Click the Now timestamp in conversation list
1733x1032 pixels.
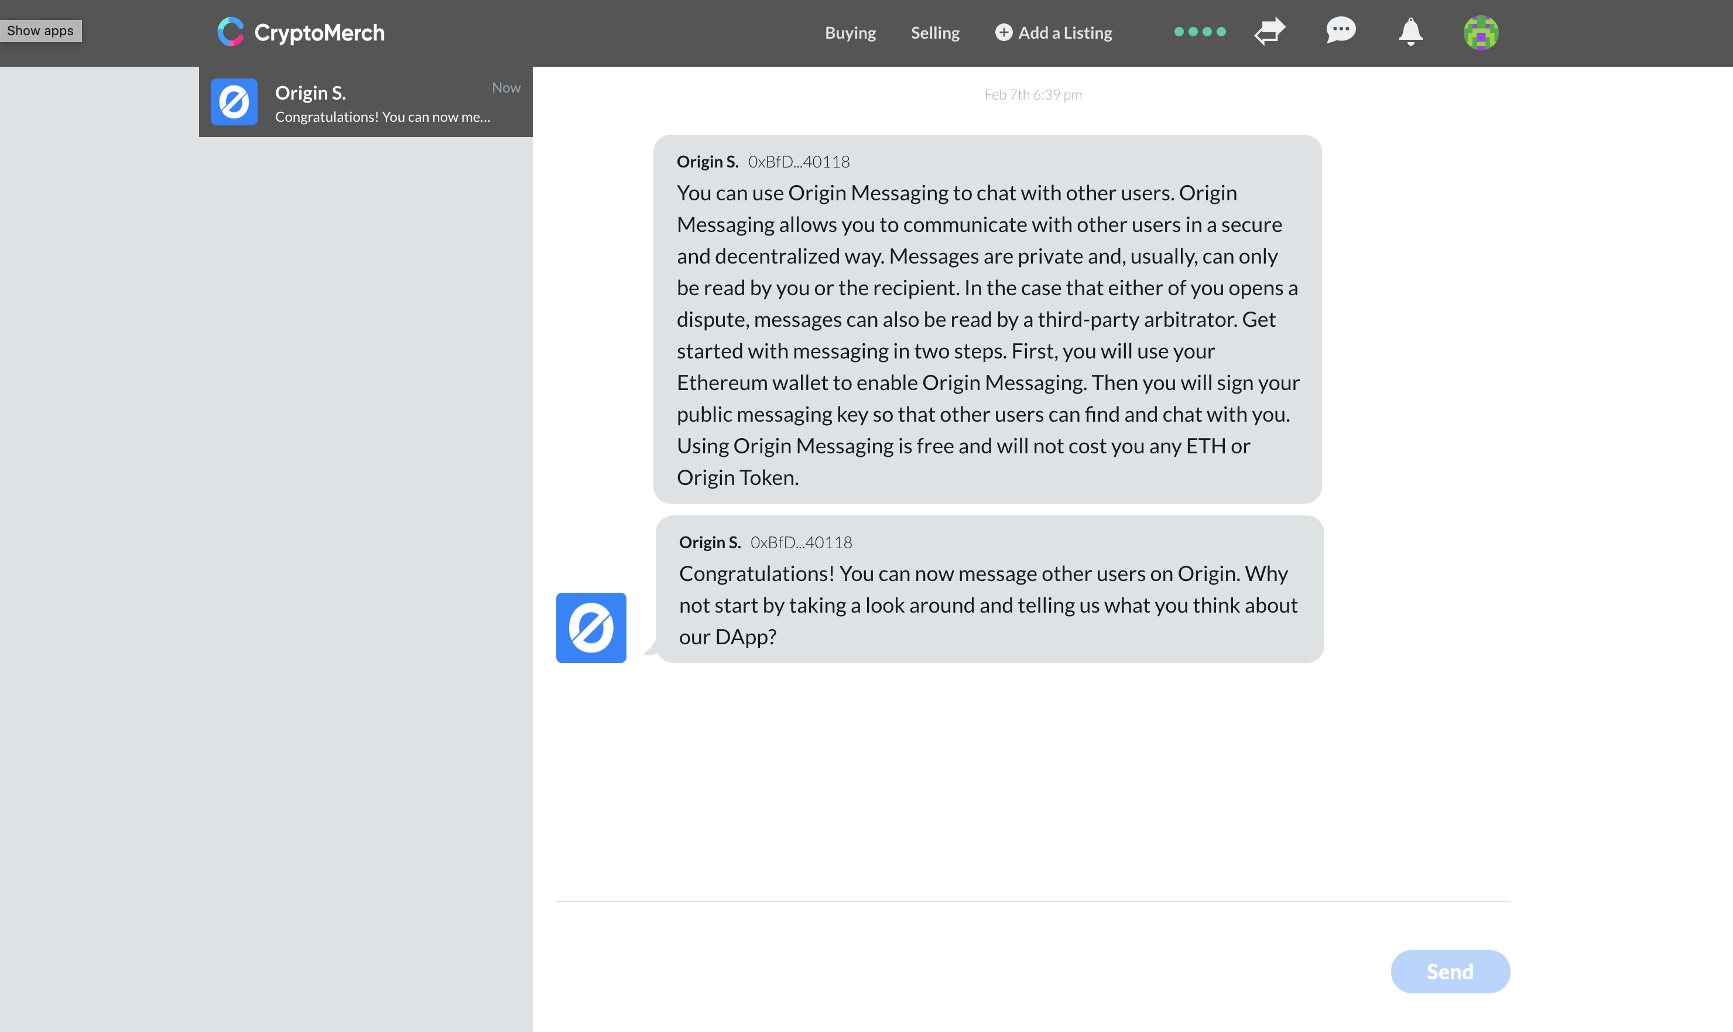[506, 88]
